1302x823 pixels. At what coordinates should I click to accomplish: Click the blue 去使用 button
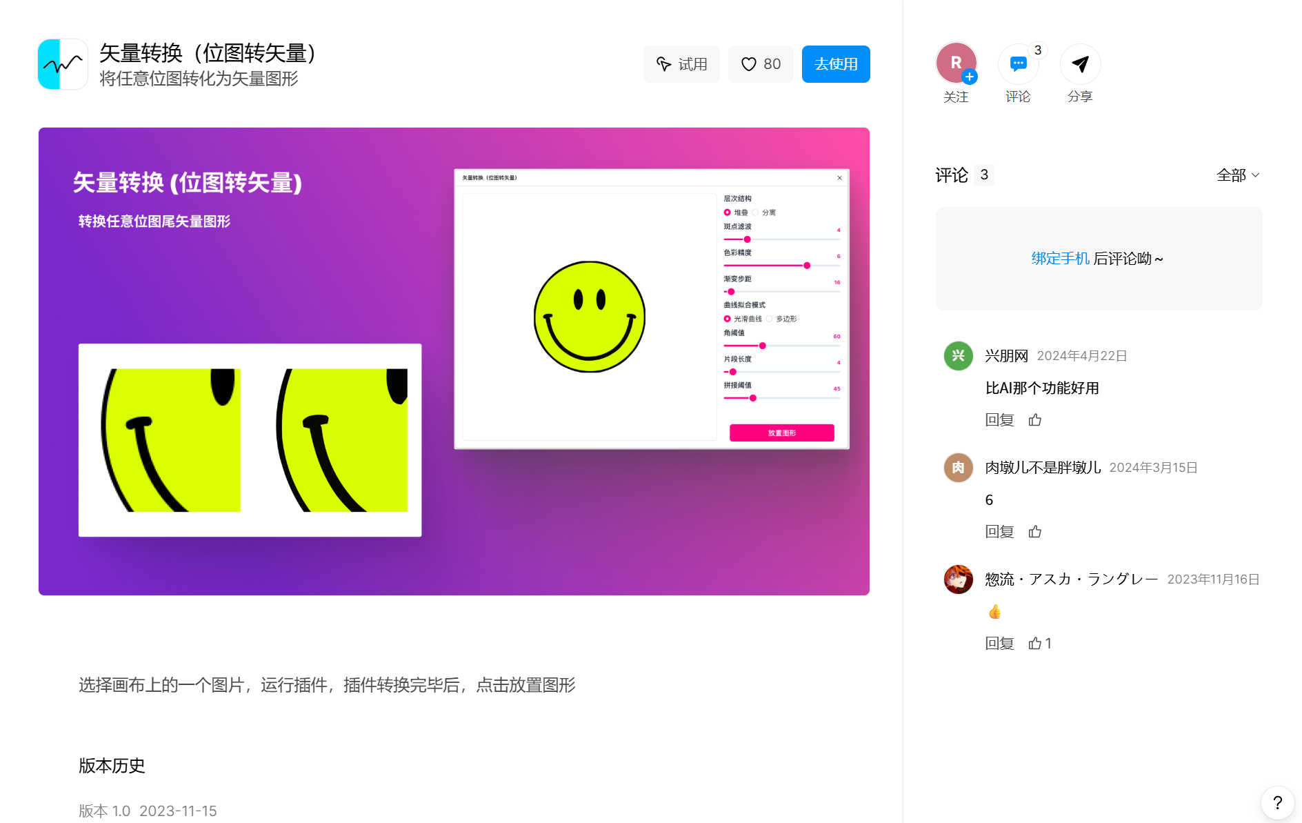click(x=836, y=64)
